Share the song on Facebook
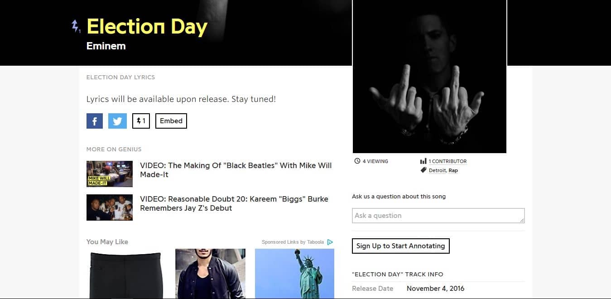The image size is (611, 299). click(95, 121)
